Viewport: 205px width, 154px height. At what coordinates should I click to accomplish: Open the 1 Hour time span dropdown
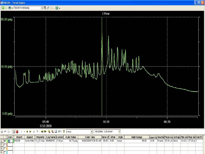click(x=92, y=132)
